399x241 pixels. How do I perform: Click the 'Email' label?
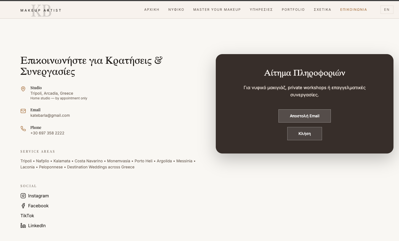pos(35,110)
